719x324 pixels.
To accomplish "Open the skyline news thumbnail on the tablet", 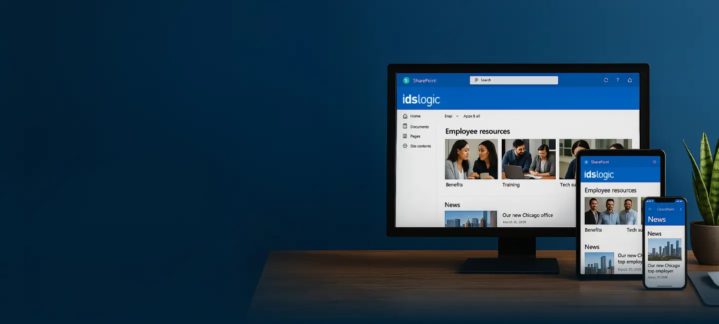I will 599,263.
